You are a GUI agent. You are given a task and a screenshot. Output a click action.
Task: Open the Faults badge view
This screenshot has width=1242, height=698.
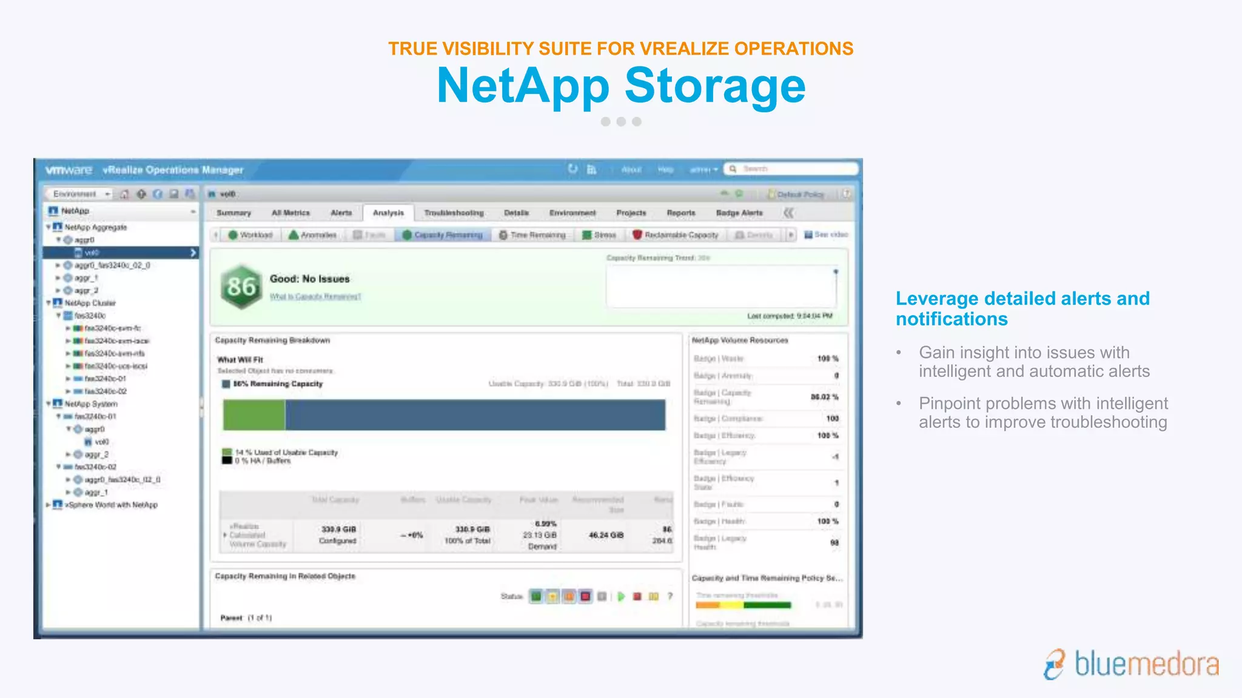[369, 235]
